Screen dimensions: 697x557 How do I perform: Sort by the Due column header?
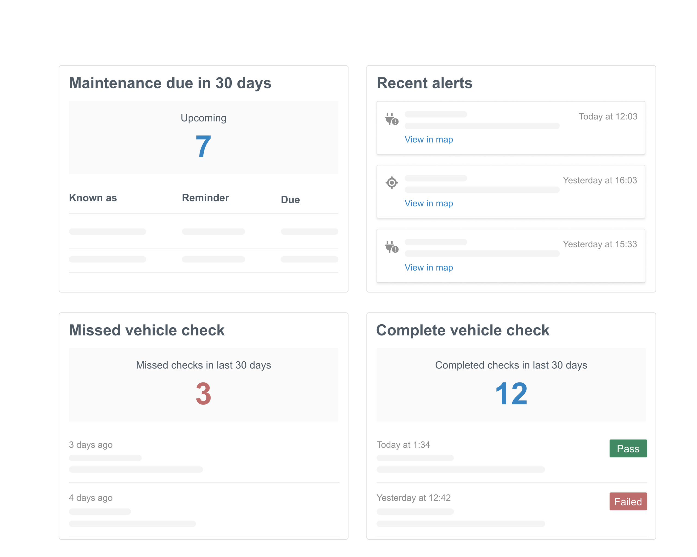(x=290, y=199)
